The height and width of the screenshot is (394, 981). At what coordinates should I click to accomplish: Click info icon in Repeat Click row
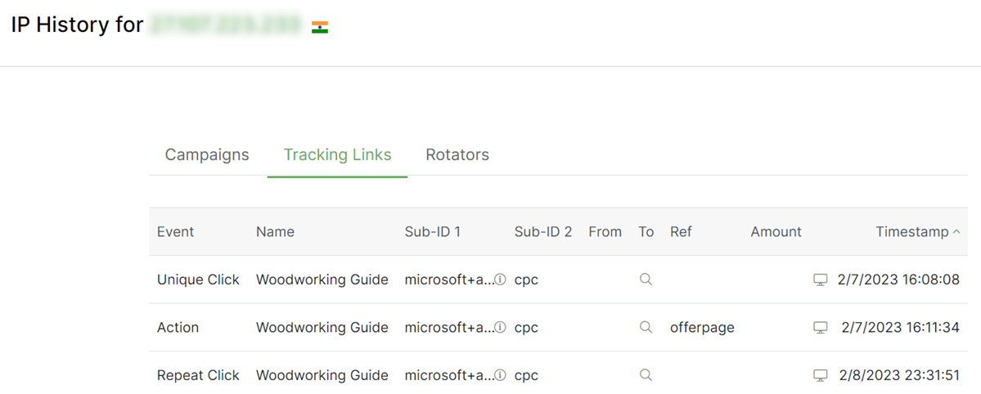tap(500, 375)
